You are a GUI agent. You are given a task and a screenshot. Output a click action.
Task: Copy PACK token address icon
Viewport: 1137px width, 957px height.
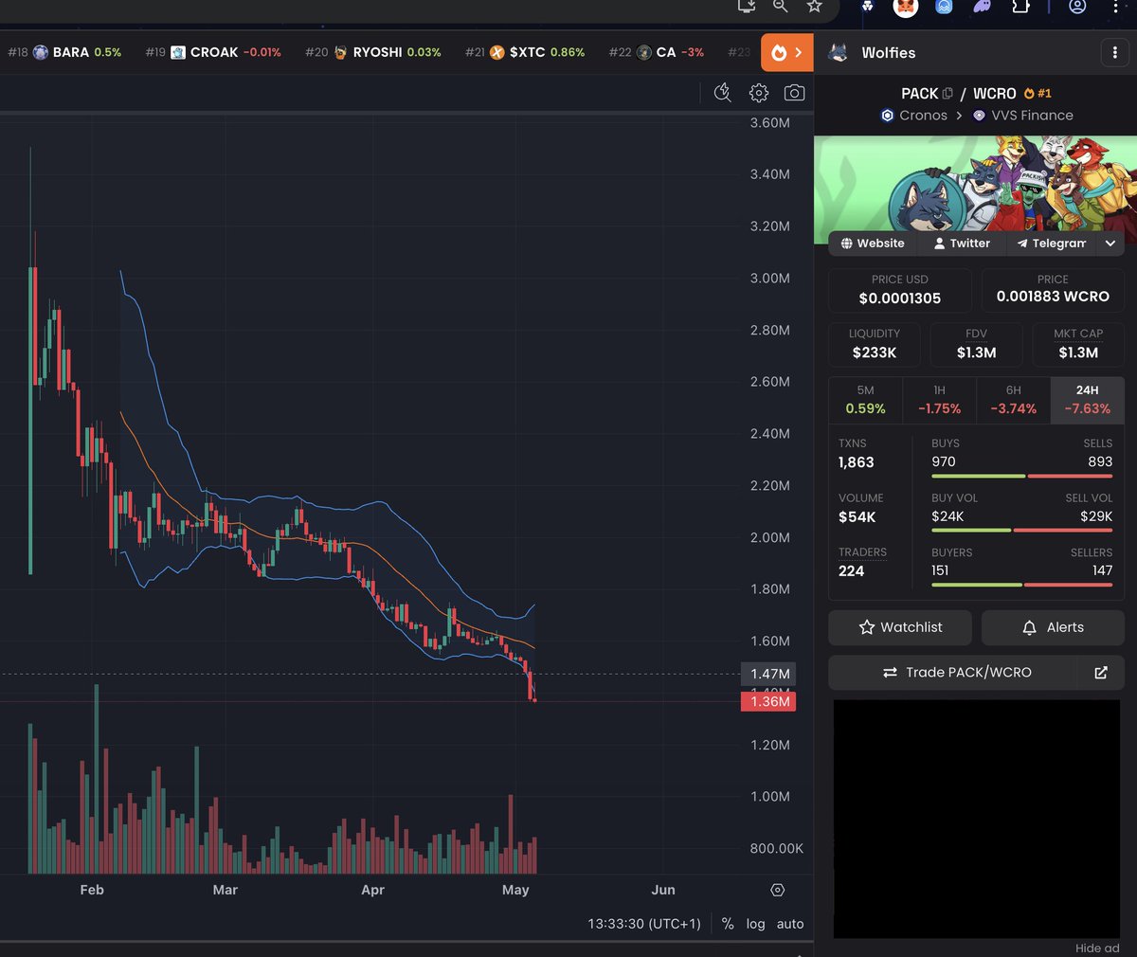(x=947, y=93)
